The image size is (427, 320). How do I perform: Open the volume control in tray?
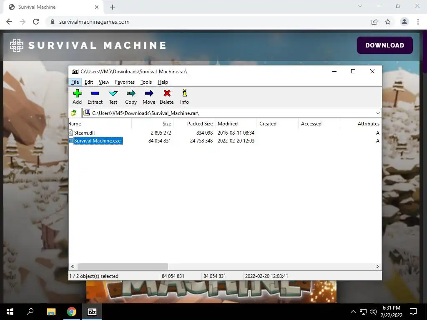point(373,312)
